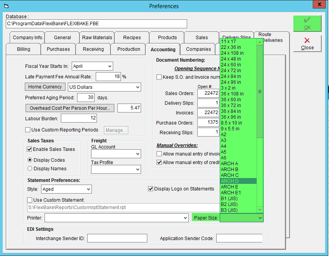
Task: Click the Invoices open number field
Action: (x=208, y=112)
